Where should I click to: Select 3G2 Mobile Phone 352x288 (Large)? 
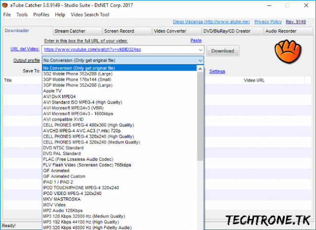[119, 74]
